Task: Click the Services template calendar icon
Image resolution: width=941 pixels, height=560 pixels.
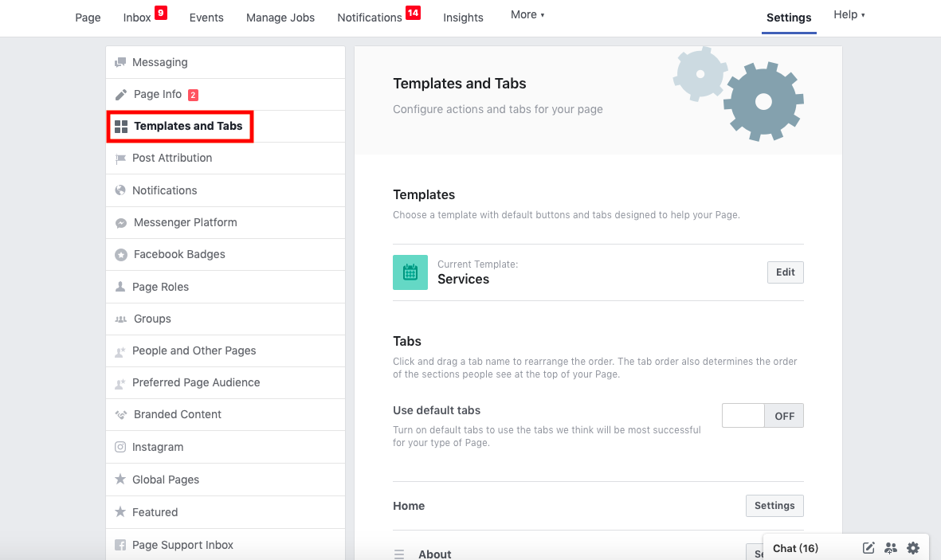Action: (410, 272)
